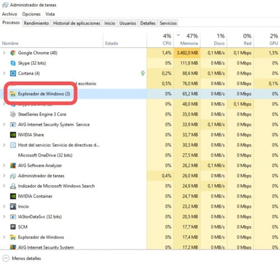This screenshot has width=280, height=267.
Task: Click the SCM process icon
Action: pyautogui.click(x=13, y=227)
